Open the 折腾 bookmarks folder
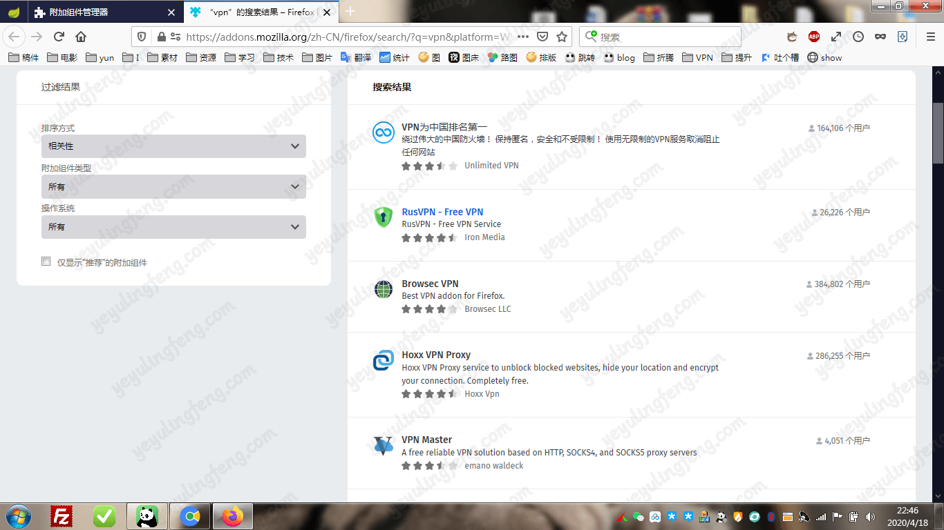This screenshot has height=530, width=944. (x=659, y=57)
